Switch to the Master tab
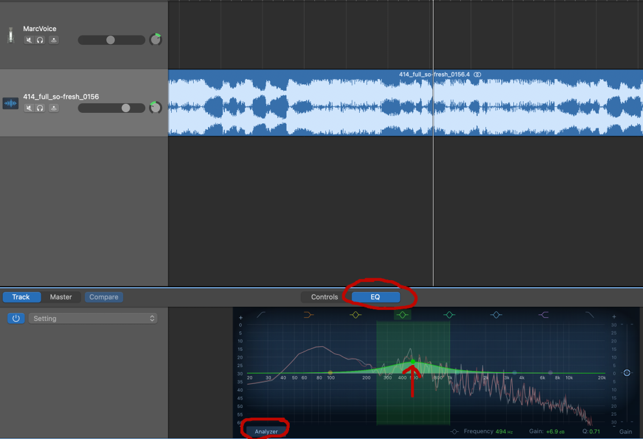 (x=61, y=297)
